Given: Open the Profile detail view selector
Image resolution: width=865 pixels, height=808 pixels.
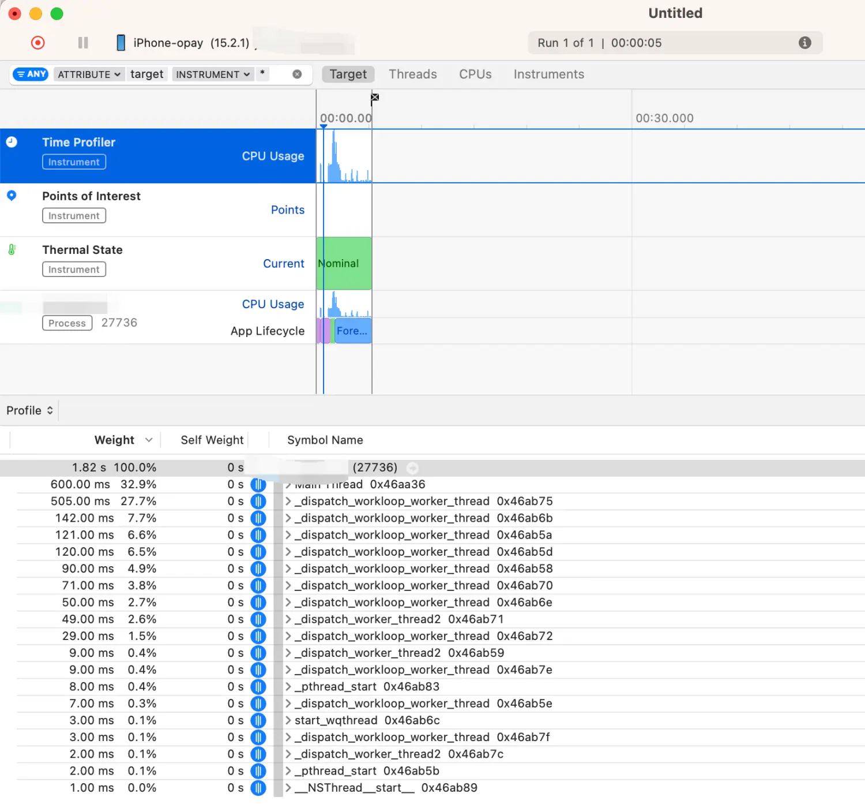Looking at the screenshot, I should (x=29, y=410).
